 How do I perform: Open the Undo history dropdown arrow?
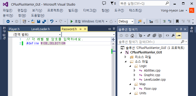click(x=56, y=22)
